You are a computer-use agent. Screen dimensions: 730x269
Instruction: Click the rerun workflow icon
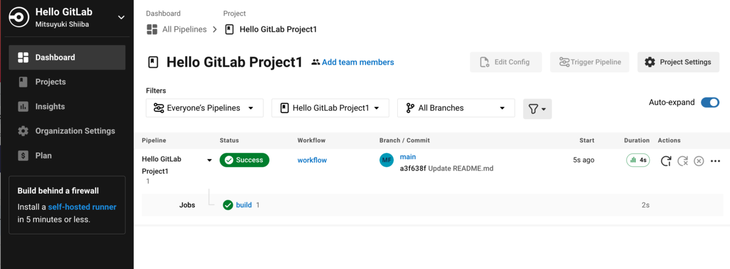click(666, 161)
